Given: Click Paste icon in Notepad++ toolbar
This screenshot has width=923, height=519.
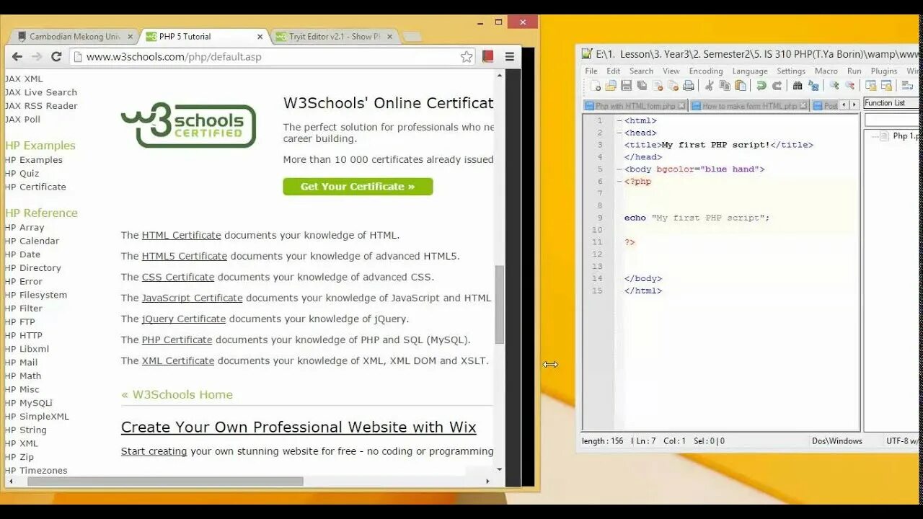Looking at the screenshot, I should [x=741, y=86].
